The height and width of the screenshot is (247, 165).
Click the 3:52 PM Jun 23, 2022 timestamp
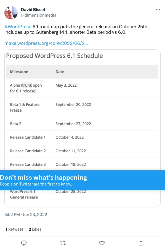click(x=26, y=215)
